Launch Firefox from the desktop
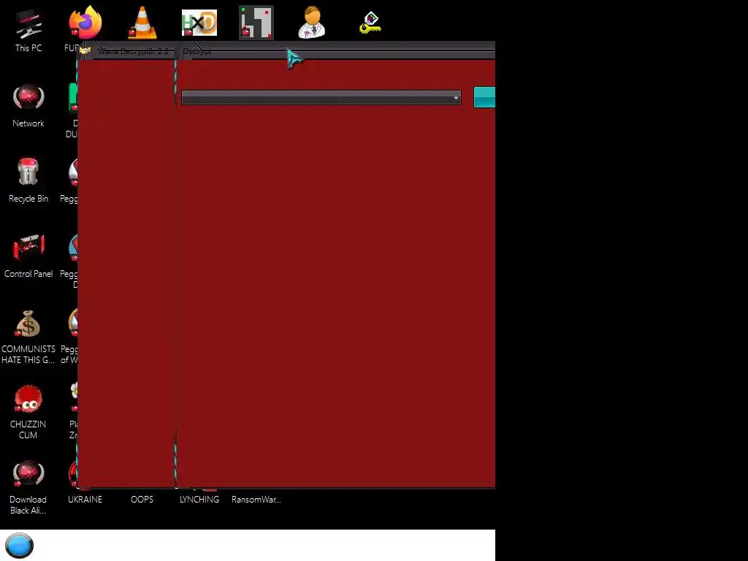 pyautogui.click(x=85, y=23)
